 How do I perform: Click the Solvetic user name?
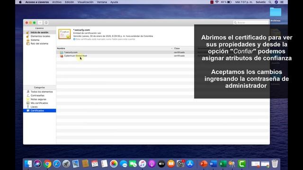click(261, 2)
